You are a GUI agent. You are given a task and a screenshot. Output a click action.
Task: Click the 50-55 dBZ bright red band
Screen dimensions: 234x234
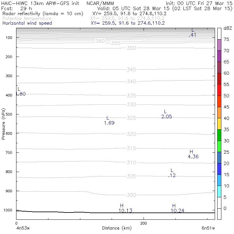pos(219,90)
